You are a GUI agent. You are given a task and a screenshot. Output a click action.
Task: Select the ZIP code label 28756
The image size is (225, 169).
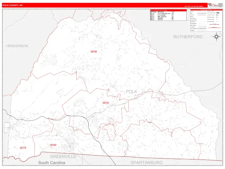coord(94,52)
